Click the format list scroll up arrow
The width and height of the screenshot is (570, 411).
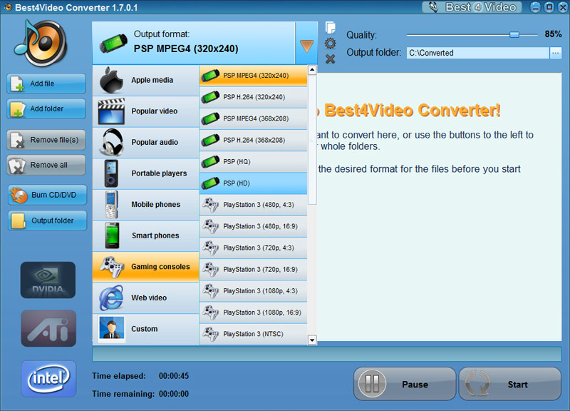pos(312,69)
